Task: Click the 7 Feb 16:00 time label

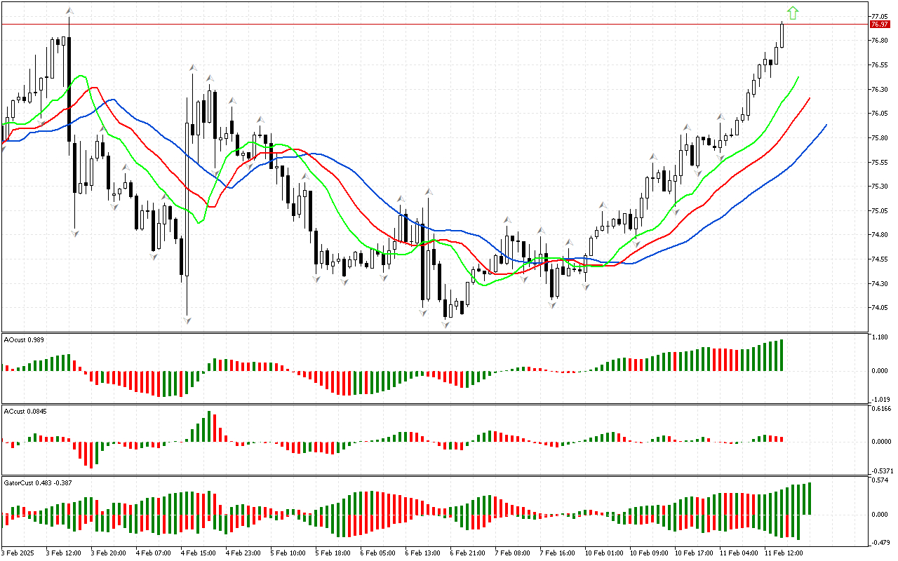Action: [x=557, y=553]
